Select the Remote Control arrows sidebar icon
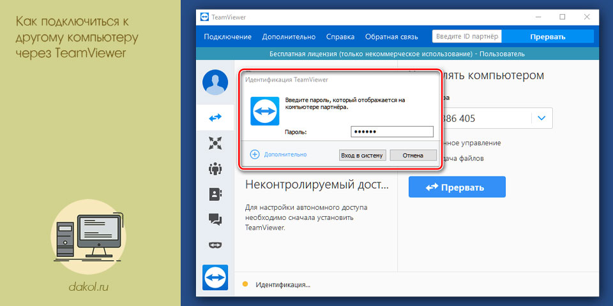The image size is (613, 306). click(215, 117)
